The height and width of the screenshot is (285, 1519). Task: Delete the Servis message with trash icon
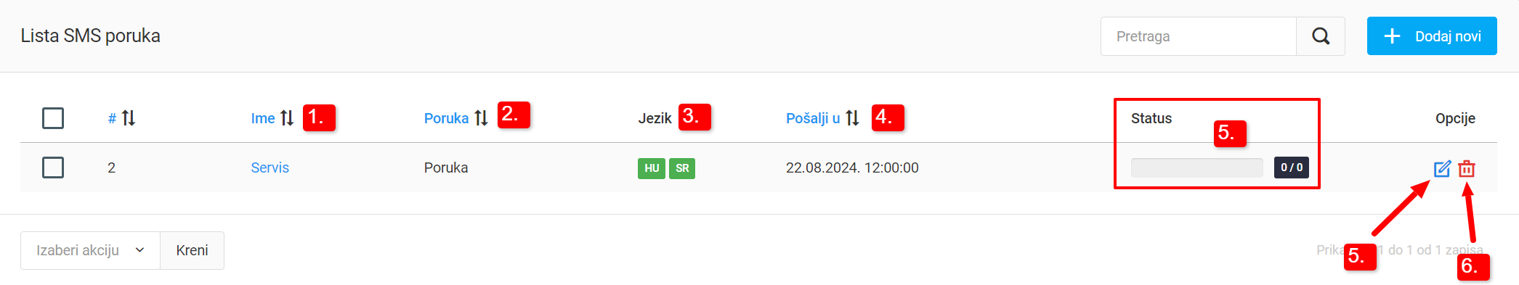click(1467, 169)
